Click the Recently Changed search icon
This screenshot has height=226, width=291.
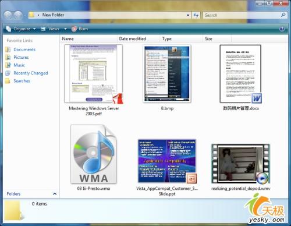pyautogui.click(x=8, y=73)
